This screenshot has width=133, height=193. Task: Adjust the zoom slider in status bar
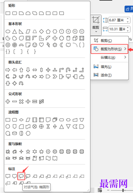pyautogui.click(x=123, y=190)
